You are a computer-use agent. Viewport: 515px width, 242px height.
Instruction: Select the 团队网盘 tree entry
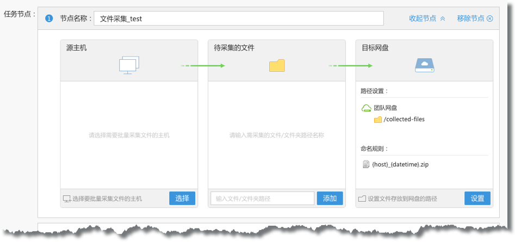coord(385,108)
